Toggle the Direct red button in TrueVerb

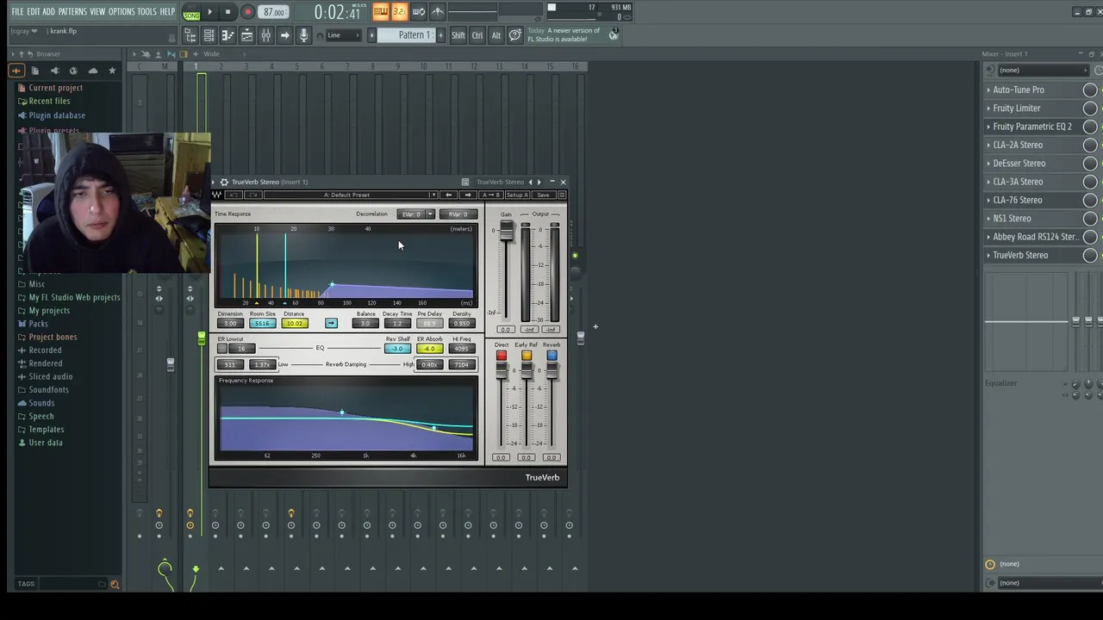point(501,355)
